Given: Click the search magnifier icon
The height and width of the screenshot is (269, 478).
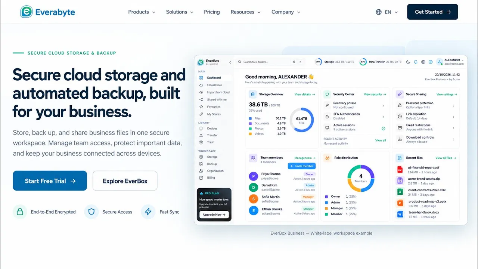Looking at the screenshot, I should click(240, 62).
